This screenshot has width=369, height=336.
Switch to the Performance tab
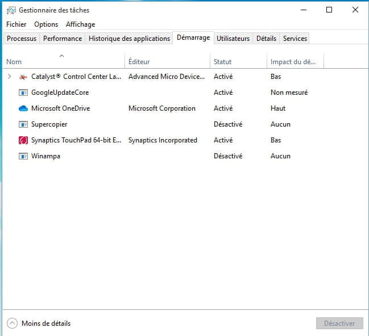pyautogui.click(x=63, y=38)
